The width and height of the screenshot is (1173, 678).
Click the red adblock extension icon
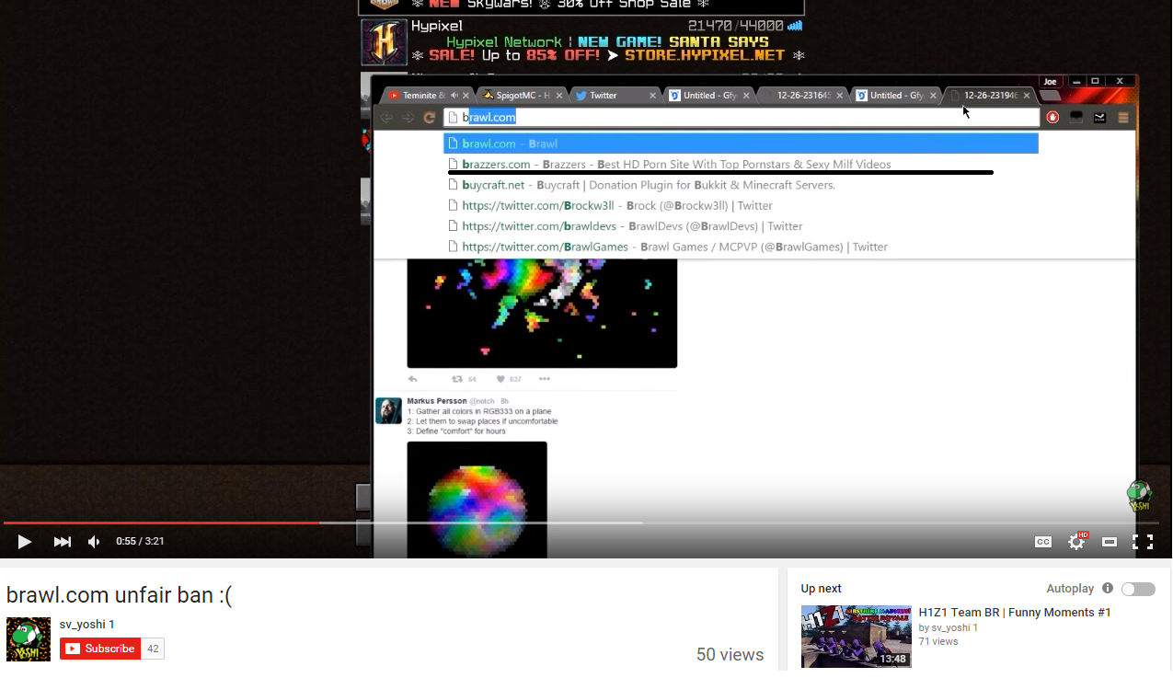pos(1052,117)
